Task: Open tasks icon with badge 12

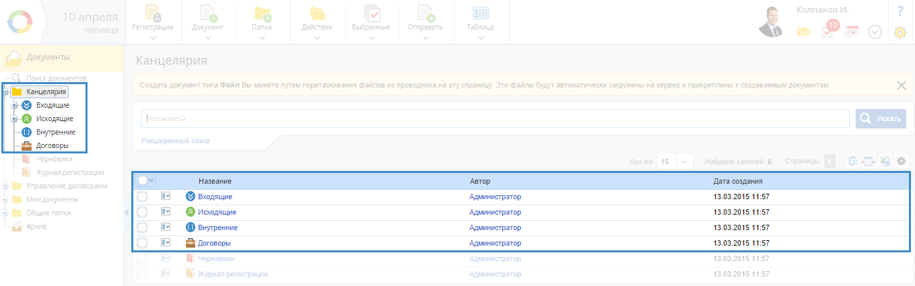Action: click(x=828, y=31)
